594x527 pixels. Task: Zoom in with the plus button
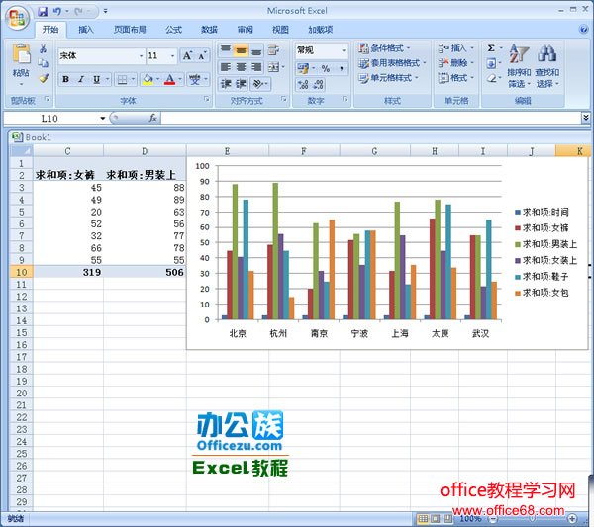(572, 518)
